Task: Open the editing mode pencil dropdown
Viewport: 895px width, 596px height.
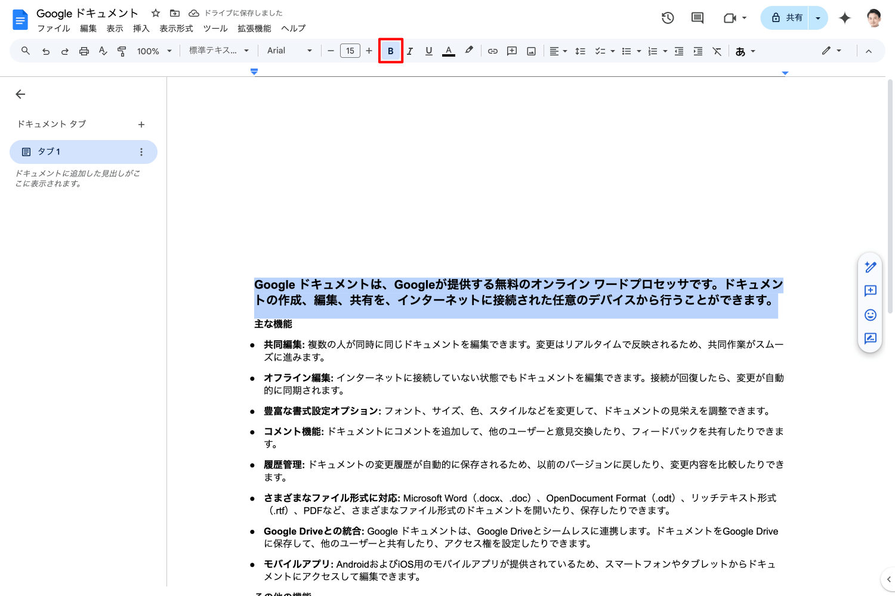Action: tap(832, 51)
